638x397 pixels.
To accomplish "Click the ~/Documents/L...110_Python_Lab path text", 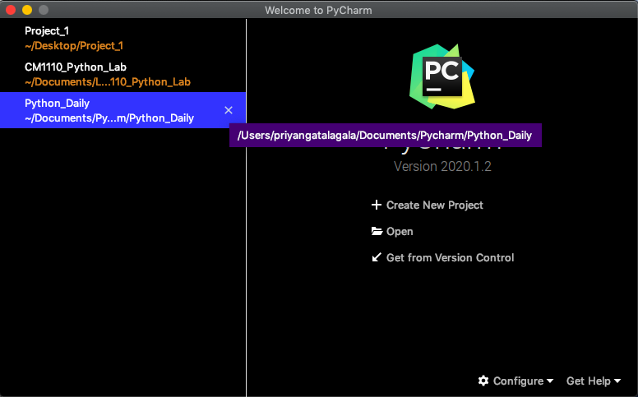I will click(x=108, y=82).
